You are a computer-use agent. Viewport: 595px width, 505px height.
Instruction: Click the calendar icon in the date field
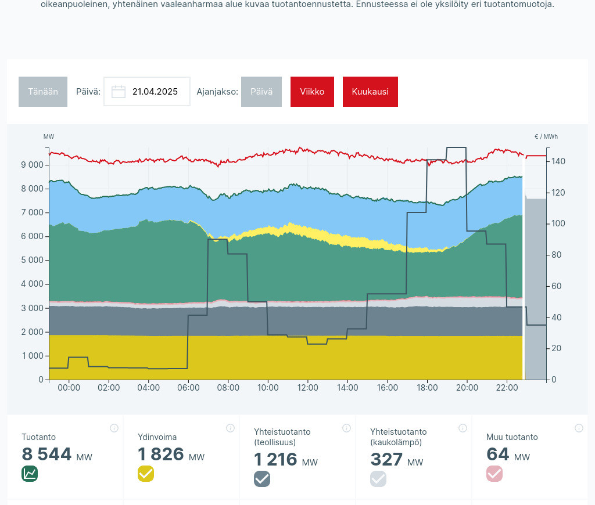(x=119, y=92)
